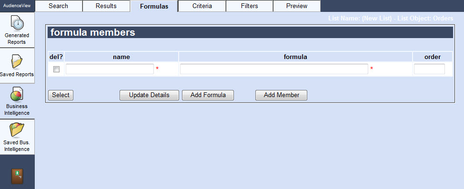Screen dimensions: 464x189
Task: Open the Criteria tab
Action: 202,6
